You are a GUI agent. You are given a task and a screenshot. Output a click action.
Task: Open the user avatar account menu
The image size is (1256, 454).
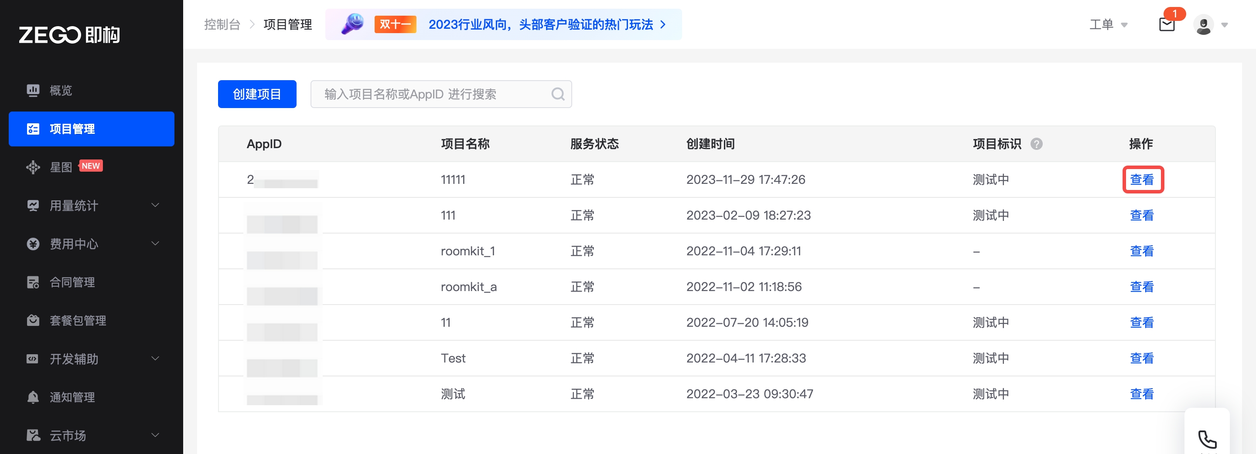click(x=1203, y=25)
